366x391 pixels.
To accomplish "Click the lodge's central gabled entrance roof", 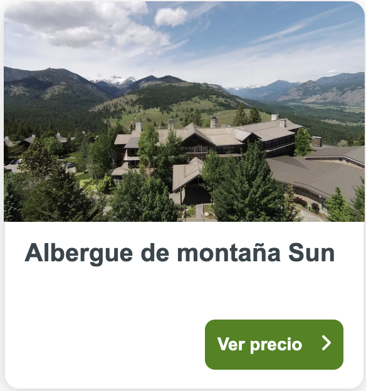I will (x=187, y=174).
